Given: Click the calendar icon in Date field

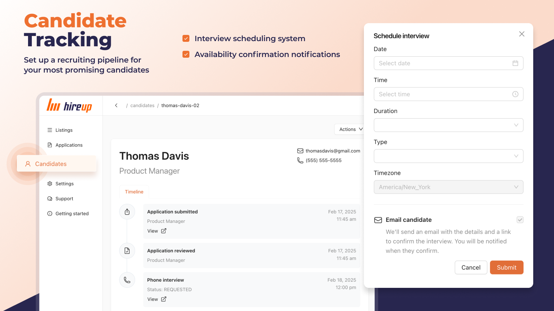Looking at the screenshot, I should coord(515,63).
